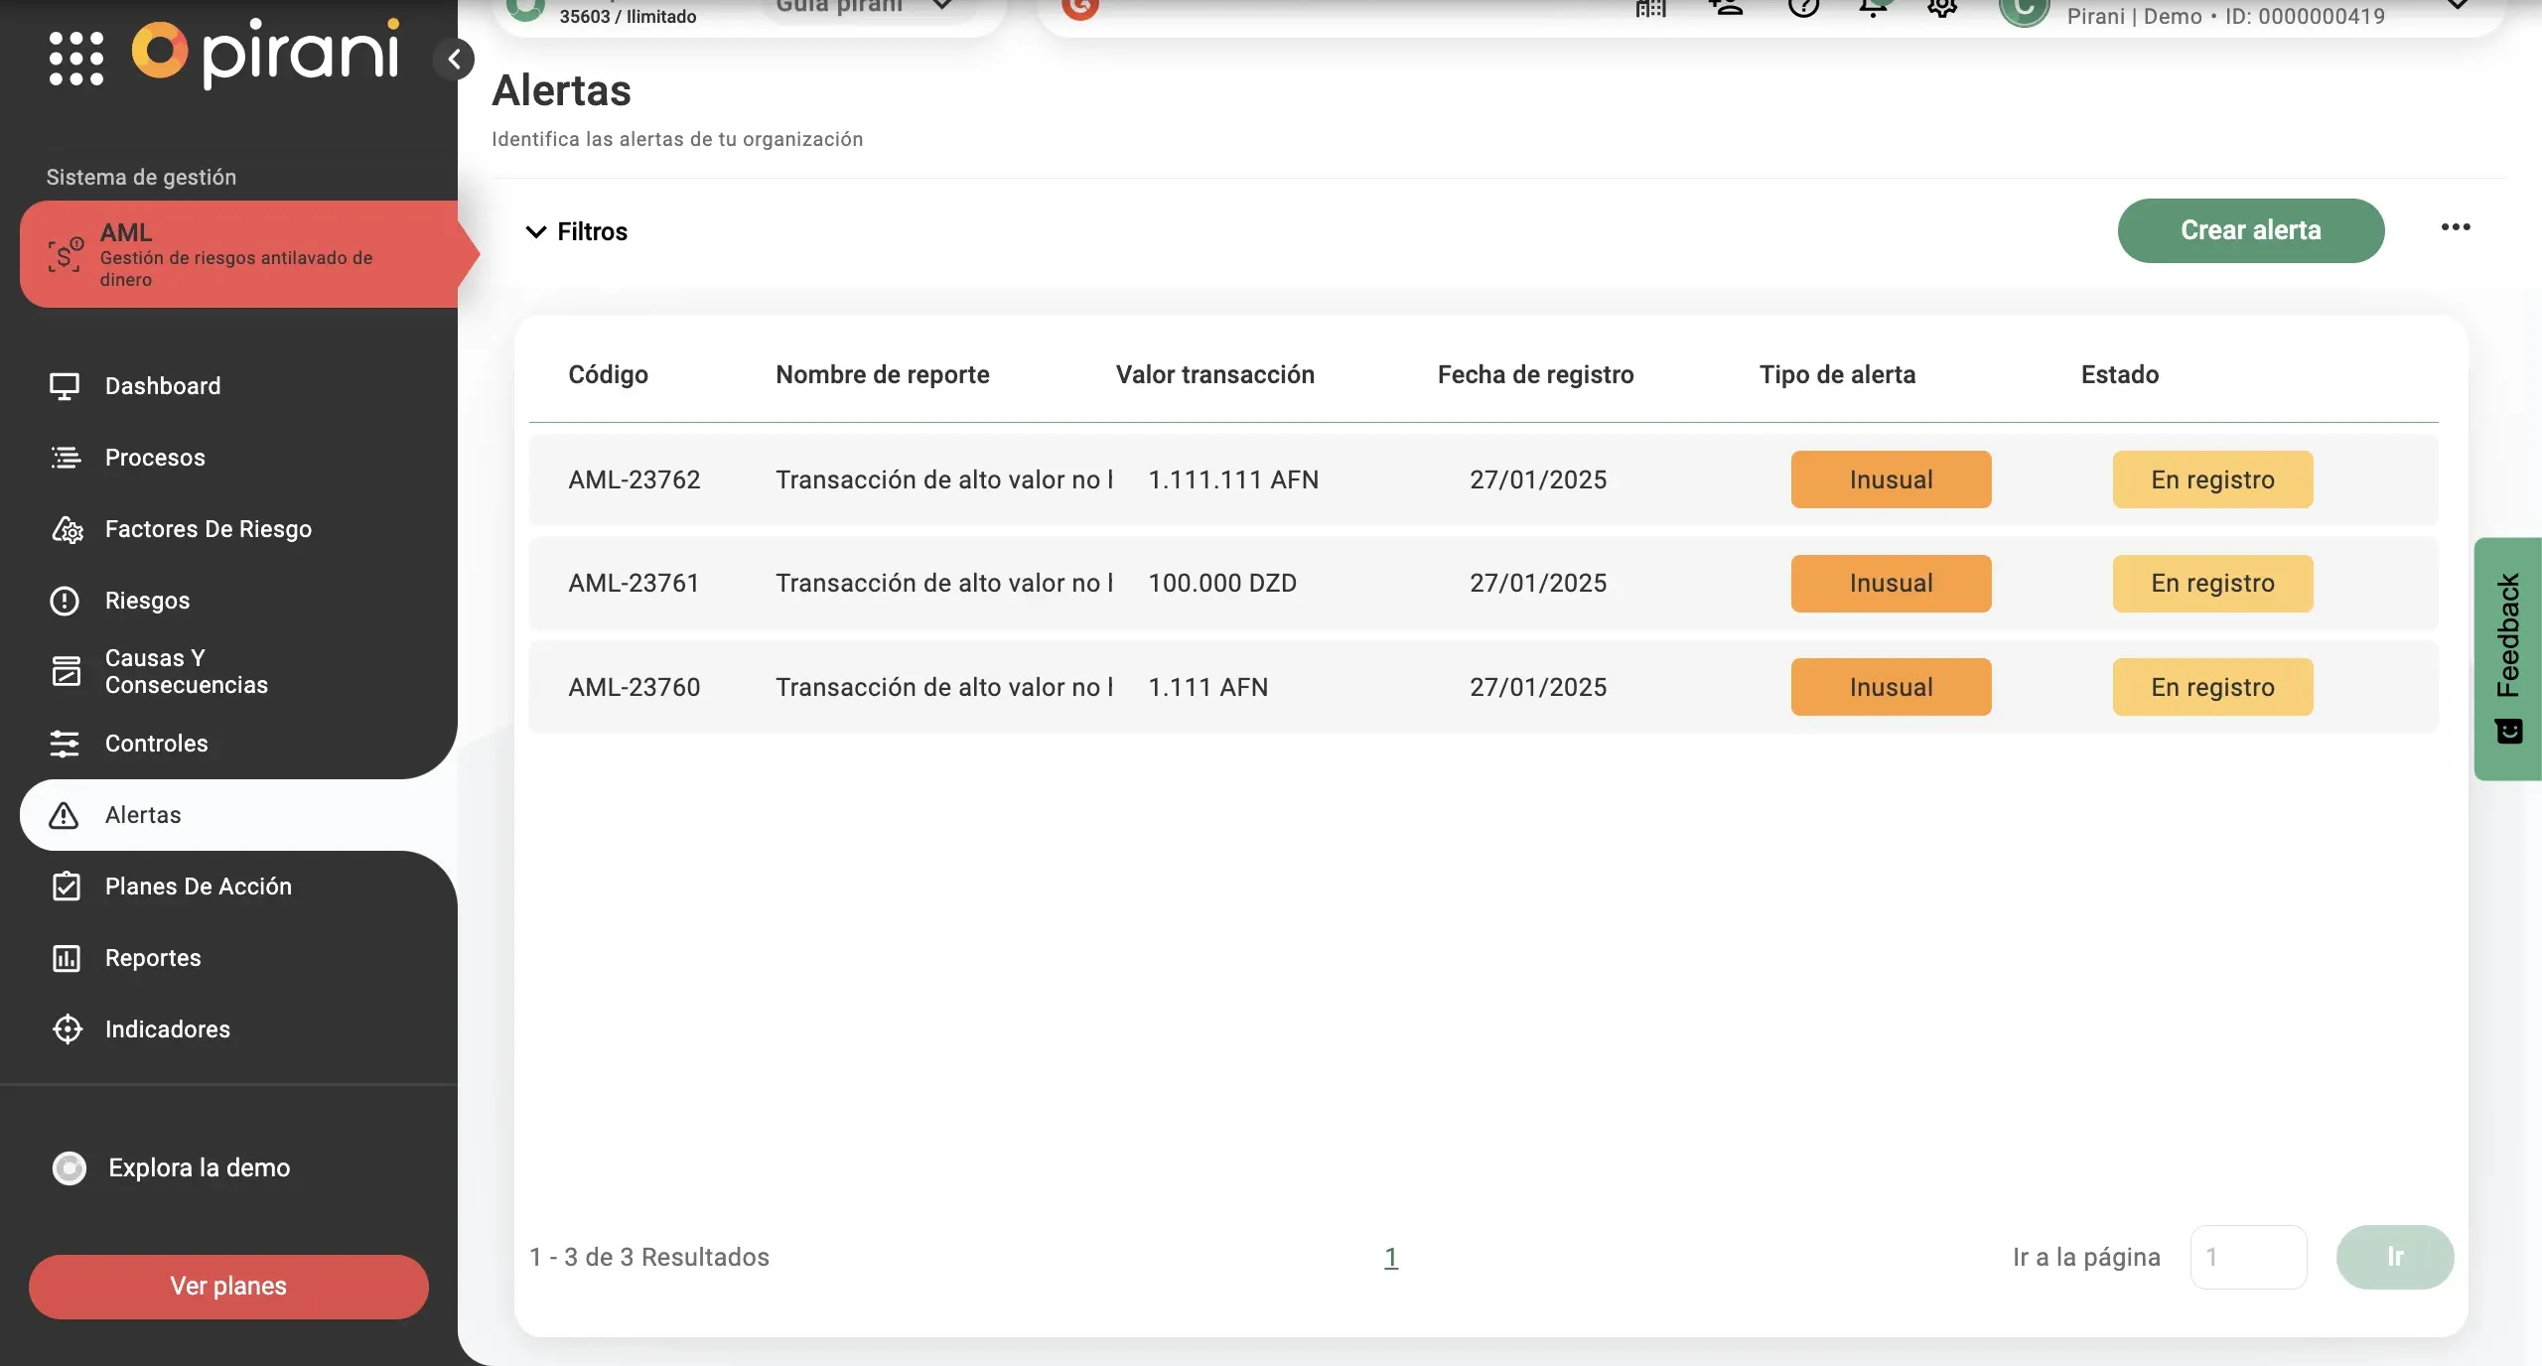
Task: Click the settings gear in top bar
Action: point(1941,8)
